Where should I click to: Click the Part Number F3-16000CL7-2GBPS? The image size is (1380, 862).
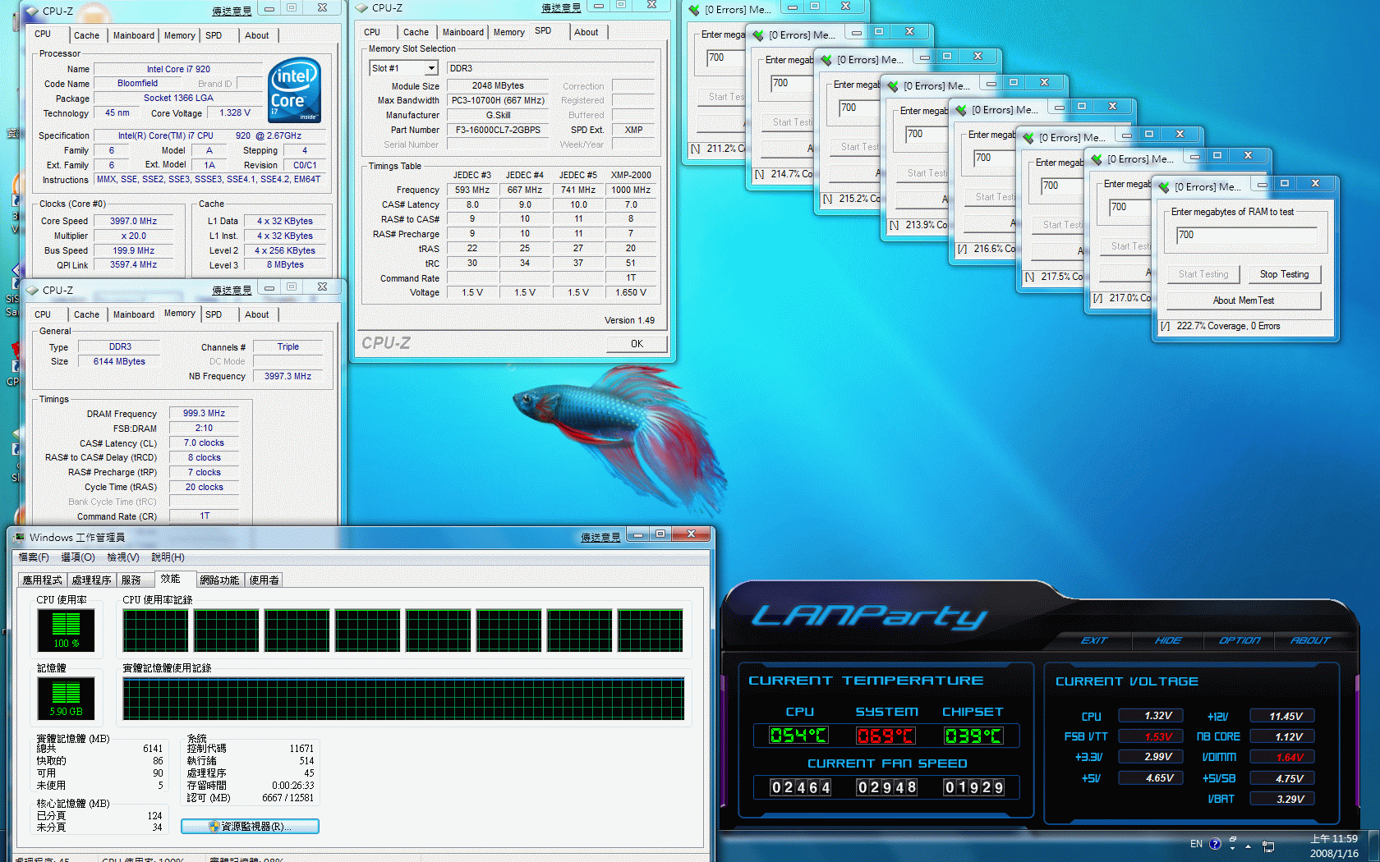point(498,130)
